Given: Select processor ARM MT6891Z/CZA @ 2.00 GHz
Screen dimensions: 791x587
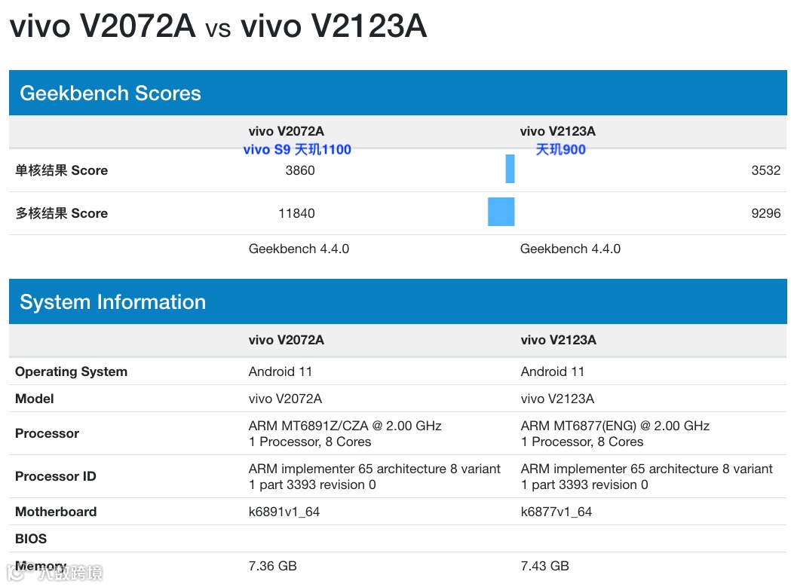Looking at the screenshot, I should [345, 426].
